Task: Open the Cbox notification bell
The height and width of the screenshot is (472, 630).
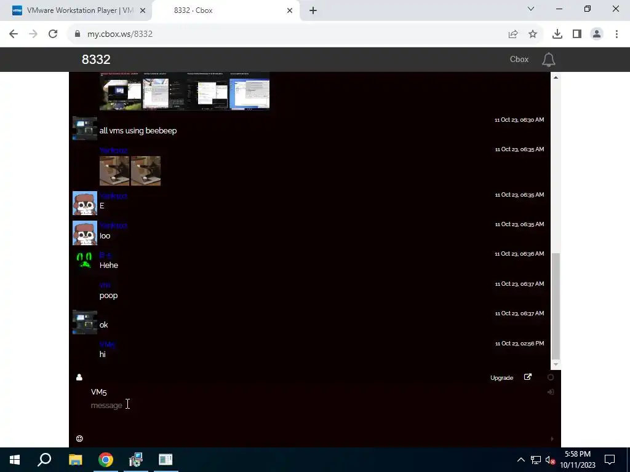Action: [x=548, y=60]
